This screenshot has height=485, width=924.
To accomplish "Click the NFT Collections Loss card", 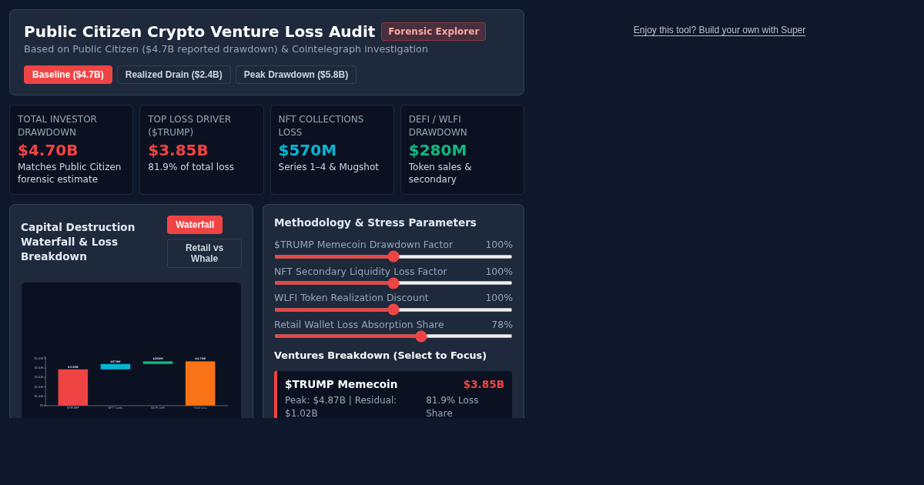I will (332, 149).
